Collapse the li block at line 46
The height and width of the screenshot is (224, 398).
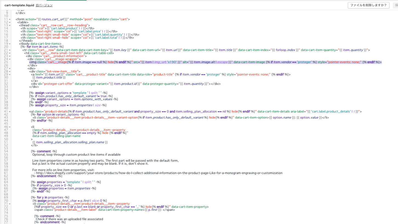10,127
